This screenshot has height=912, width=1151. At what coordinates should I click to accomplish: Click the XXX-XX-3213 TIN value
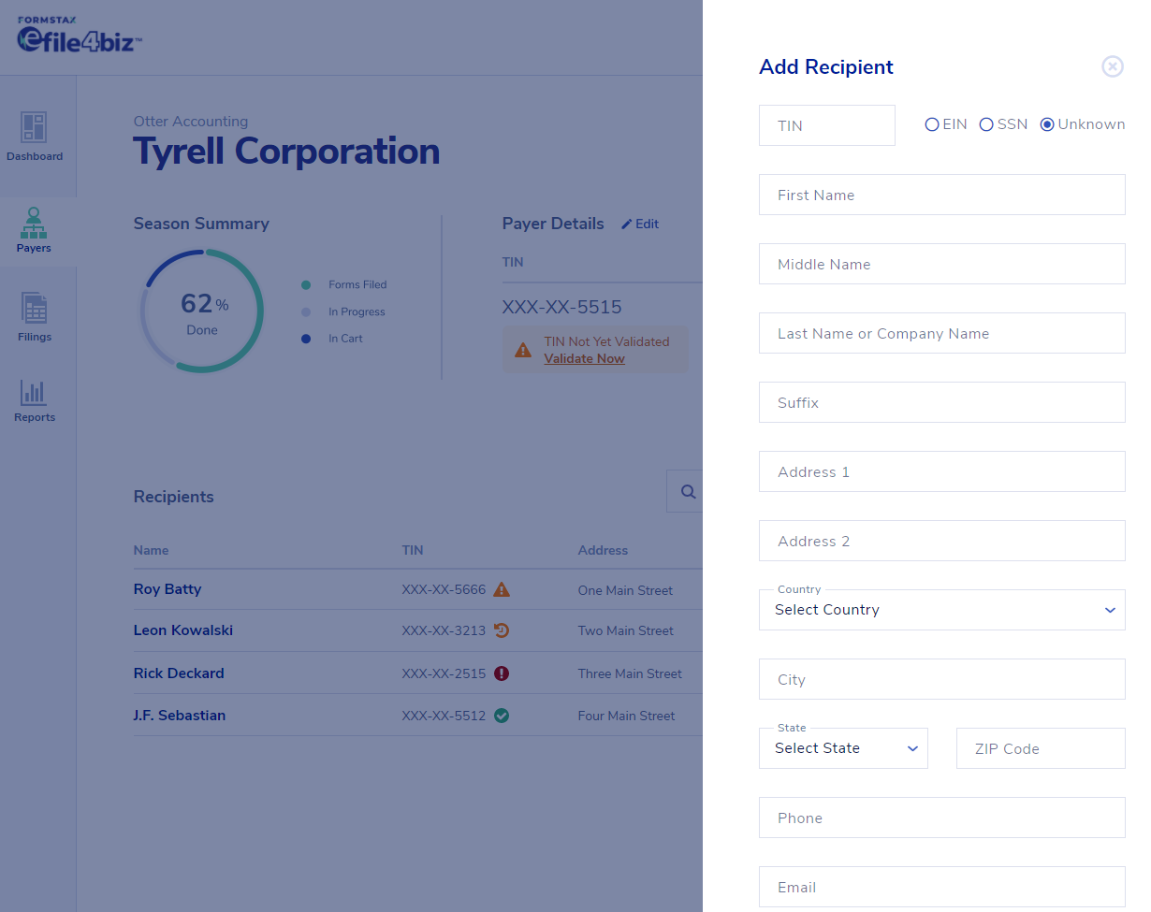tap(444, 630)
